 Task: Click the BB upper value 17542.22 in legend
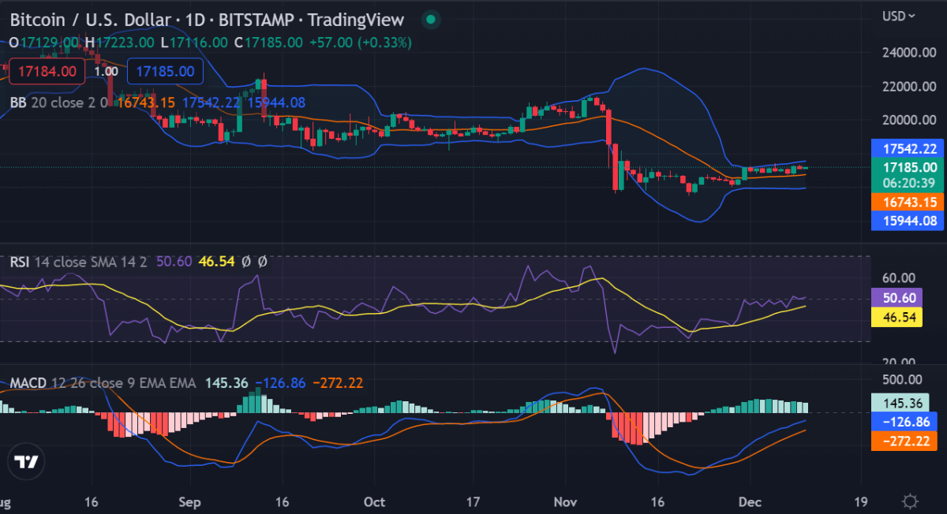pyautogui.click(x=211, y=102)
